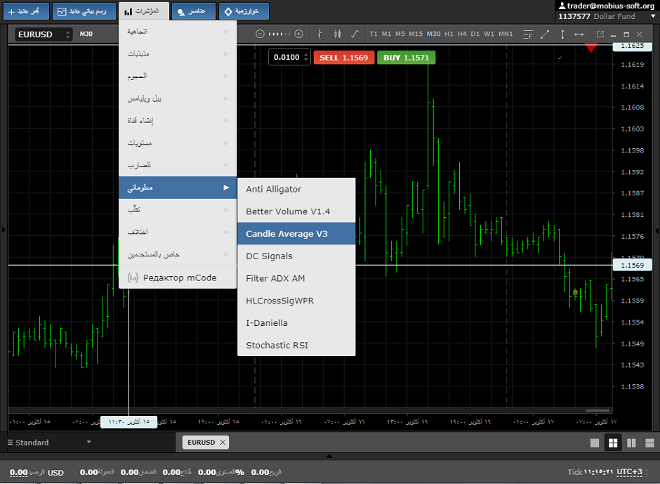Screen dimensions: 660x484
Task: Zoom in the chart with plus icon
Action: [x=299, y=34]
